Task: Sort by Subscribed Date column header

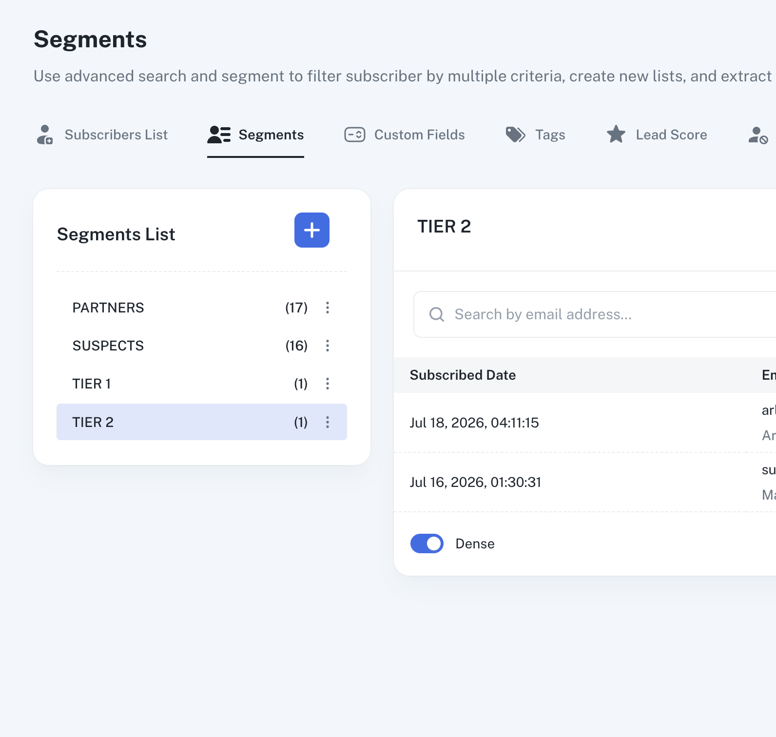Action: pyautogui.click(x=463, y=375)
